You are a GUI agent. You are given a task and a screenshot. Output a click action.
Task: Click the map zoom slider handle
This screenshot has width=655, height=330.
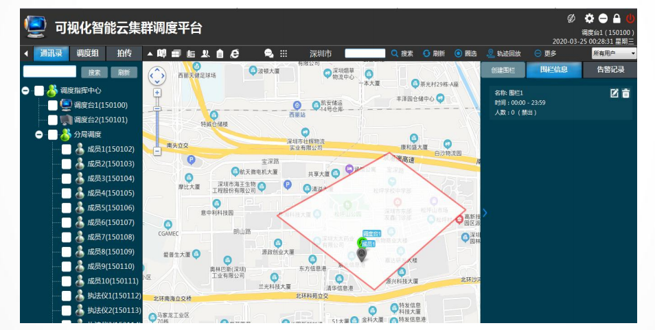(157, 109)
